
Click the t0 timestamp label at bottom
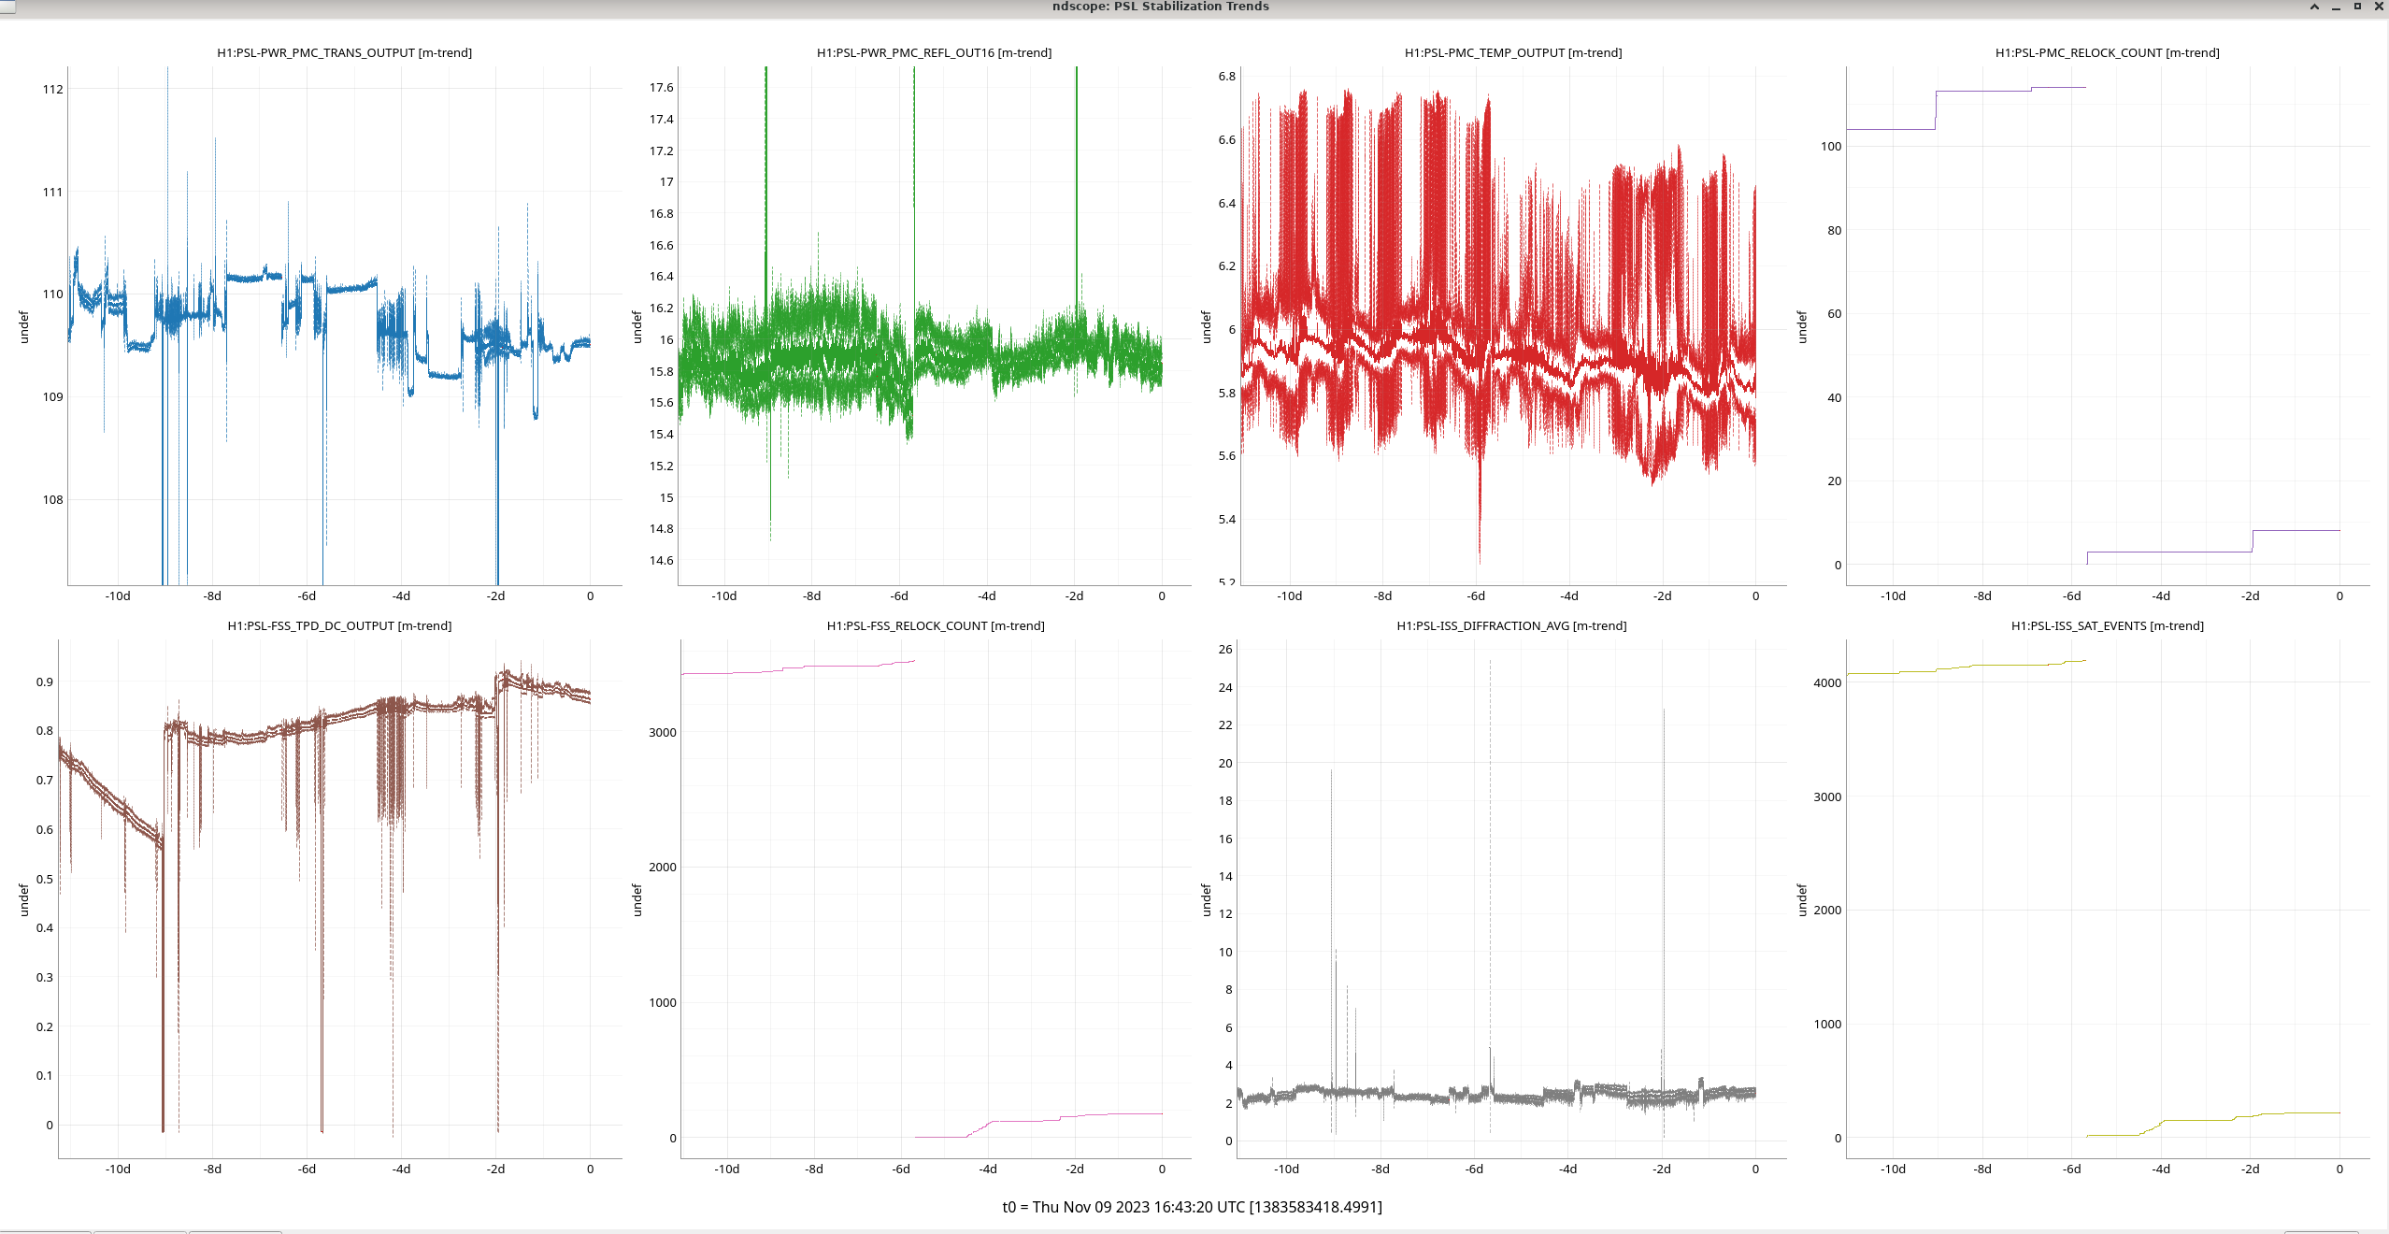pyautogui.click(x=1192, y=1207)
